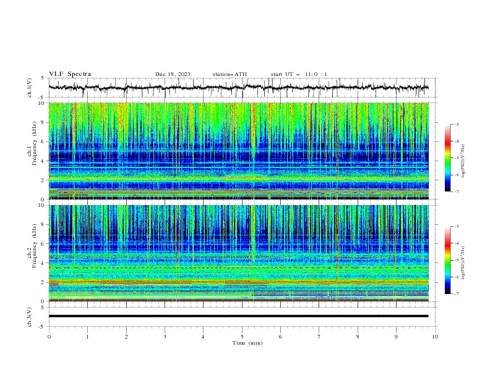This screenshot has height=378, width=490.
Task: Click the "5" tick on the time axis
Action: click(242, 337)
